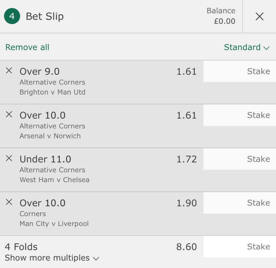Select the Under 11.0 odds 1.72
The width and height of the screenshot is (276, 268).
[x=186, y=159]
